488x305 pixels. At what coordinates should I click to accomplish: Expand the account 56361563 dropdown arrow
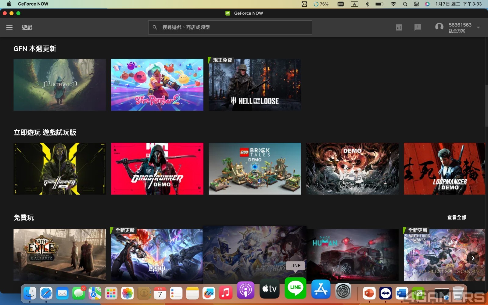(x=478, y=27)
